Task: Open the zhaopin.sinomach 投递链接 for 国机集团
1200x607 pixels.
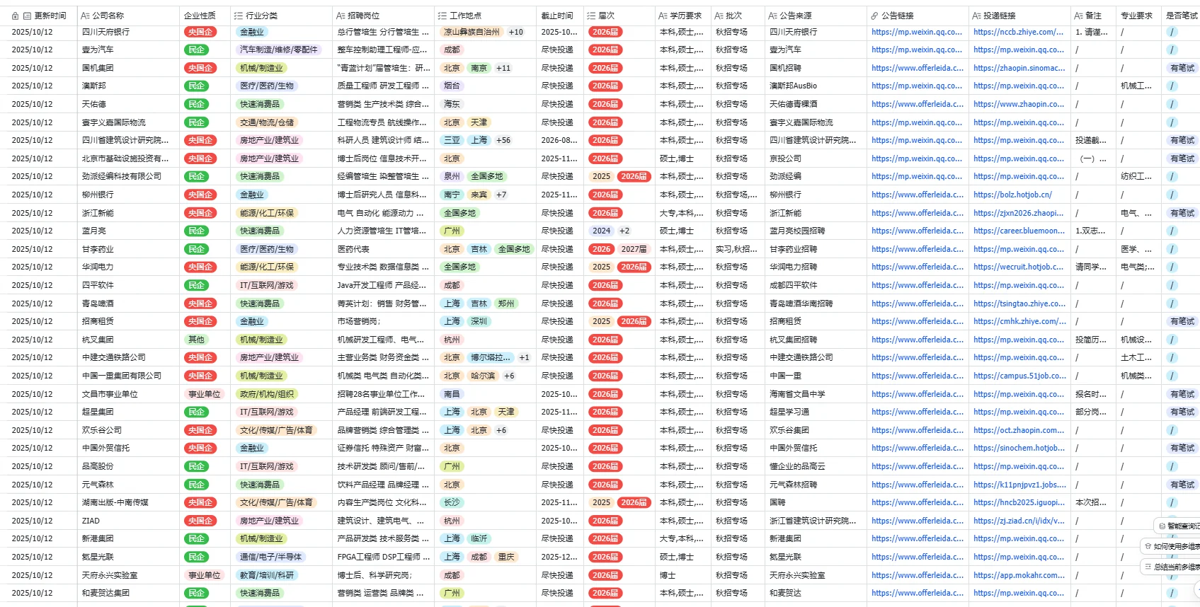Action: [x=1019, y=68]
